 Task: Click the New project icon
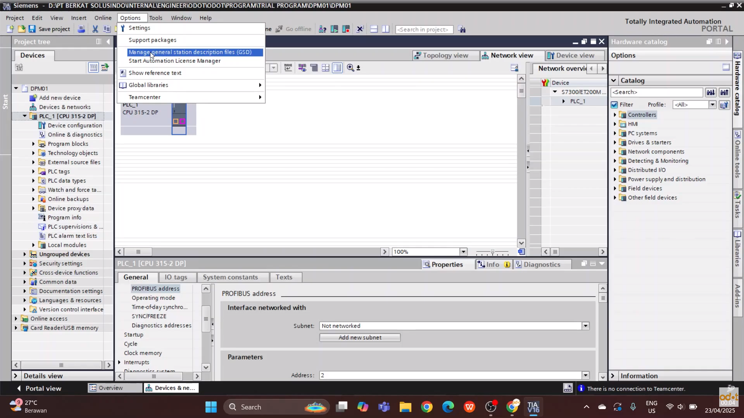point(10,29)
